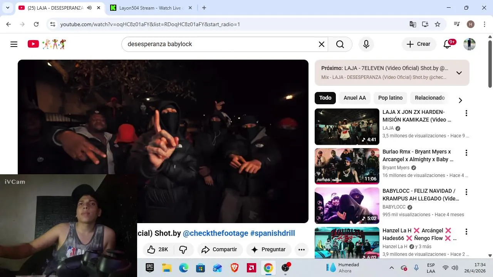
Task: View site information icon in address bar
Action: [53, 24]
